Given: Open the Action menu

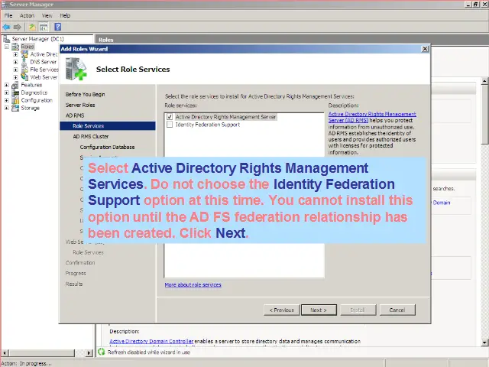Looking at the screenshot, I should click(28, 15).
